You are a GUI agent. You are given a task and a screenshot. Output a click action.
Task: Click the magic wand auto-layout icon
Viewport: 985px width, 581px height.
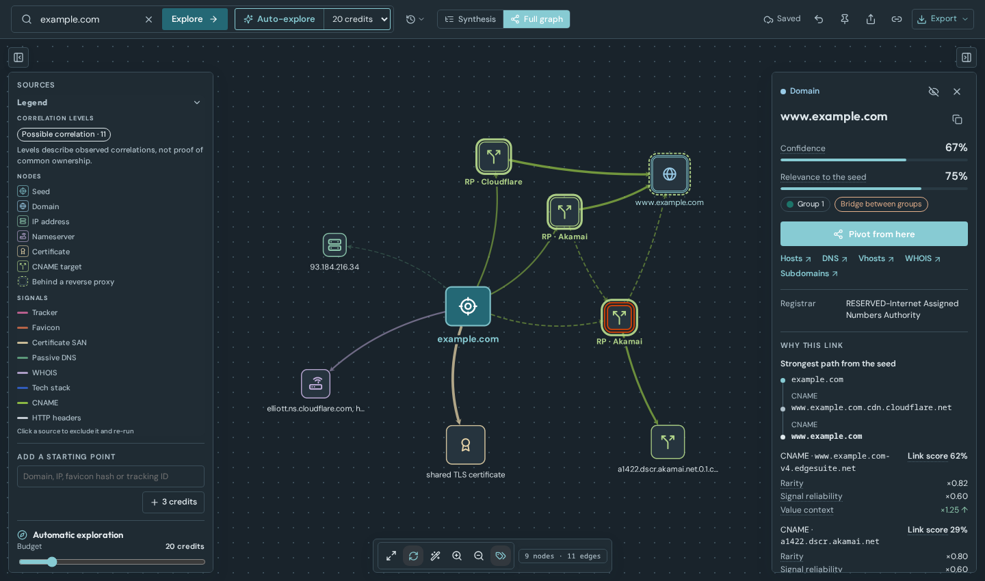click(435, 556)
